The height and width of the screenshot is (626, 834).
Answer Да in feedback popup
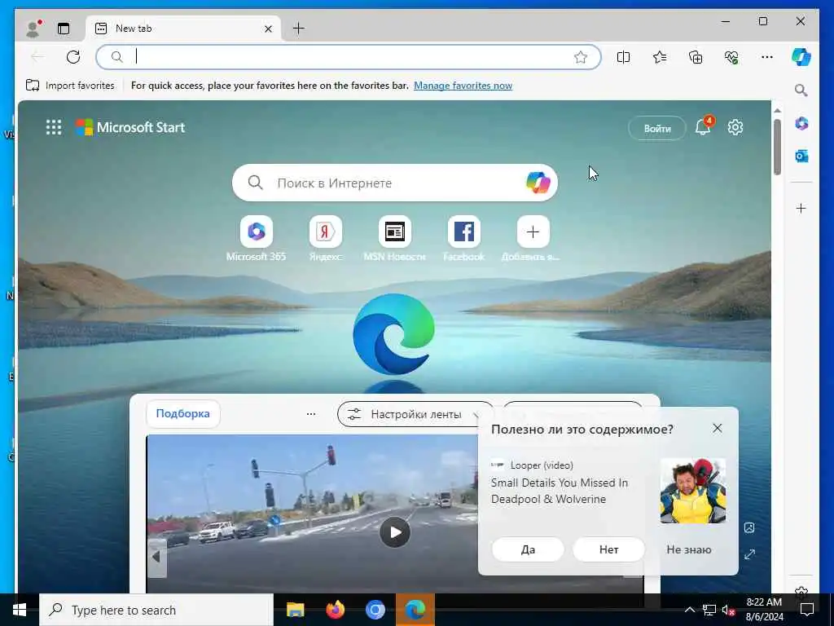(x=528, y=549)
